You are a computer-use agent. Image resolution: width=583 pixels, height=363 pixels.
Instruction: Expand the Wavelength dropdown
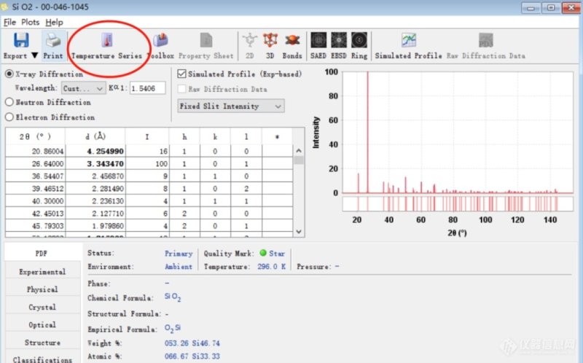84,88
